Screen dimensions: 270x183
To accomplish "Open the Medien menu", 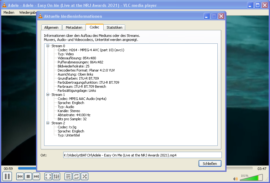I will [x=9, y=12].
